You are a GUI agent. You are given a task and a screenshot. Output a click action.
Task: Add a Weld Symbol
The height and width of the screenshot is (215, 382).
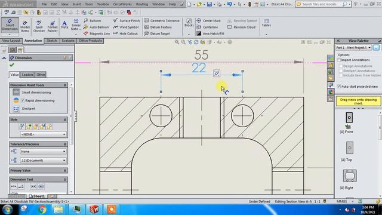point(126,27)
